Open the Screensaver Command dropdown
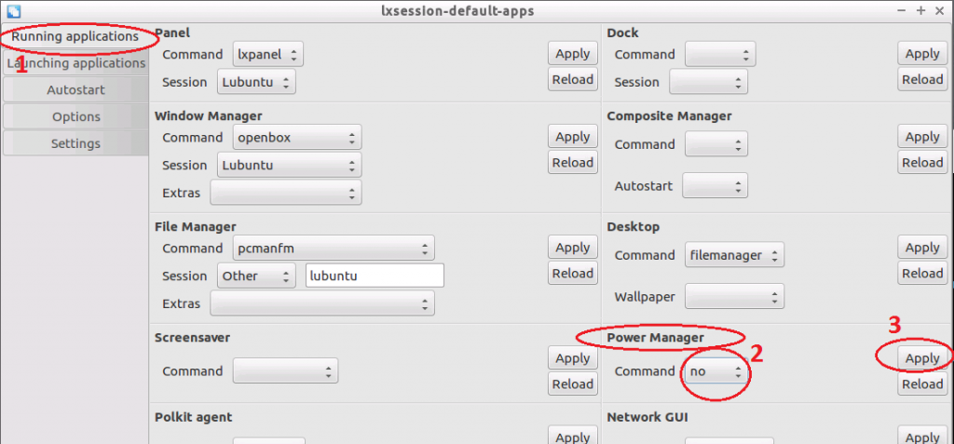Image resolution: width=954 pixels, height=444 pixels. [x=285, y=371]
